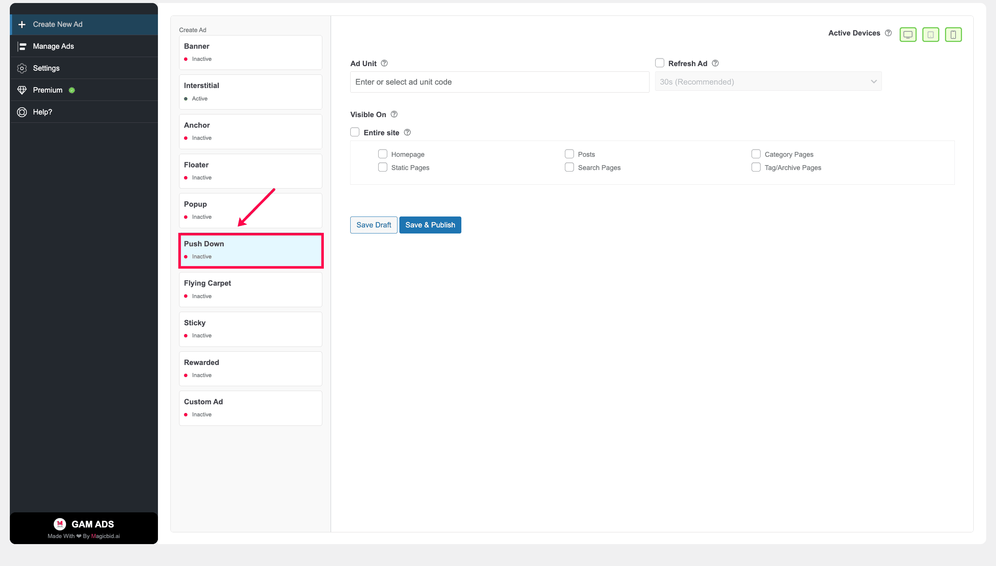
Task: Click the Manage Ads sidebar icon
Action: point(22,46)
